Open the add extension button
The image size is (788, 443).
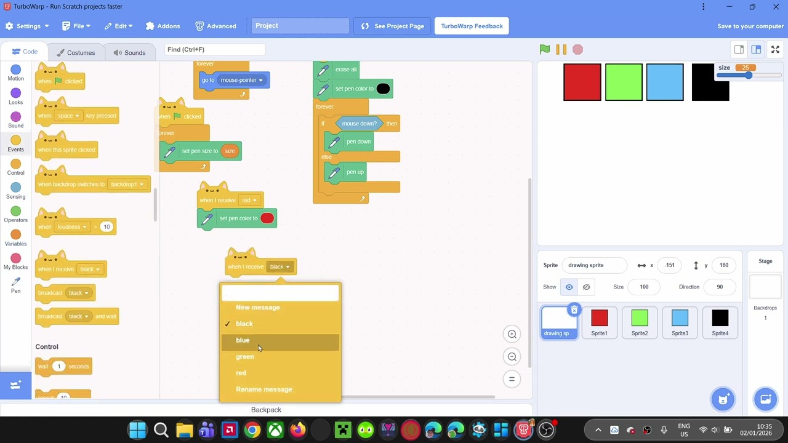[x=15, y=385]
